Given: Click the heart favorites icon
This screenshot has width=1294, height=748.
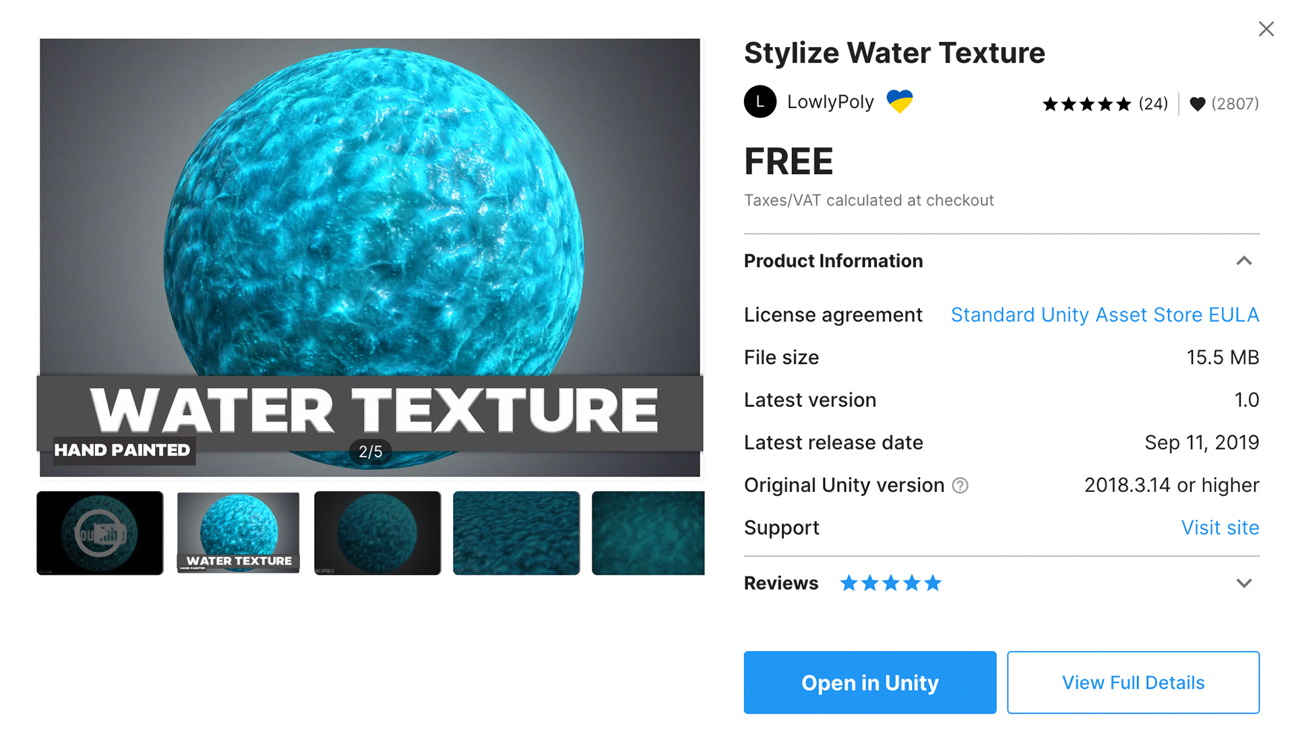Looking at the screenshot, I should click(x=1197, y=104).
